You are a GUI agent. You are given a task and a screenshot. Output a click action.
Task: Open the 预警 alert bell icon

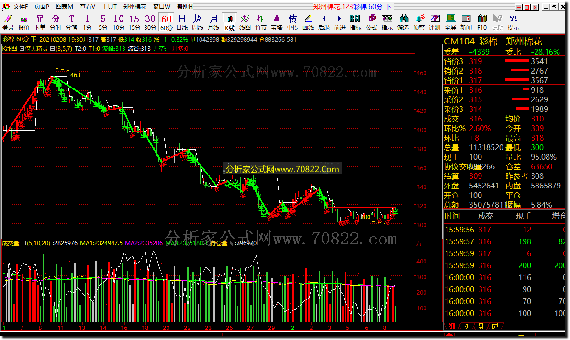[419, 22]
